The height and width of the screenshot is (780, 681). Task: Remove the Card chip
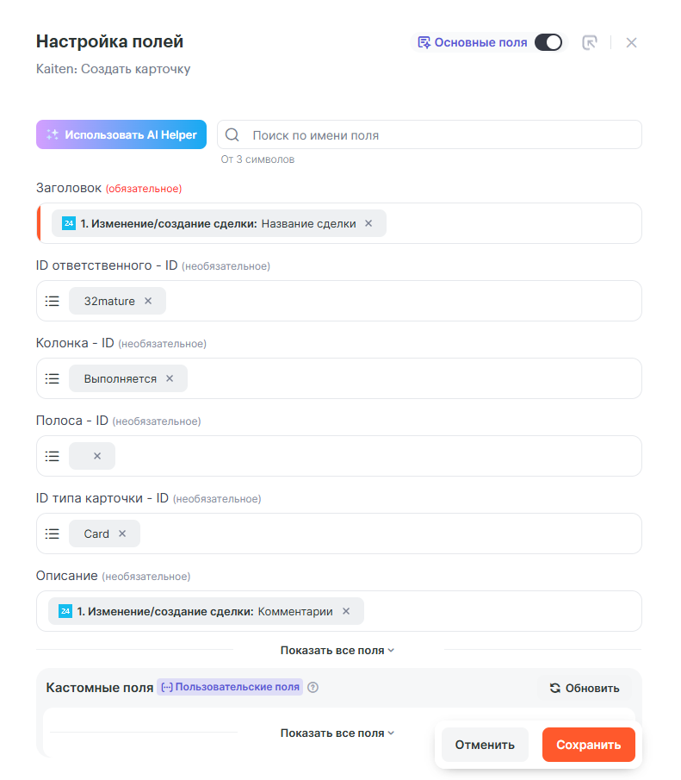(122, 534)
